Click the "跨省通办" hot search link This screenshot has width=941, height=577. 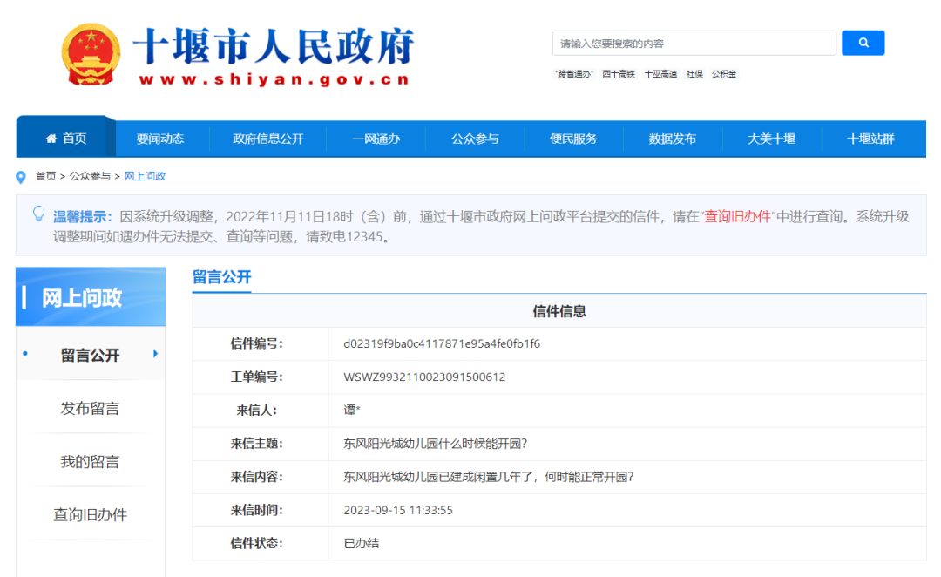coord(574,74)
